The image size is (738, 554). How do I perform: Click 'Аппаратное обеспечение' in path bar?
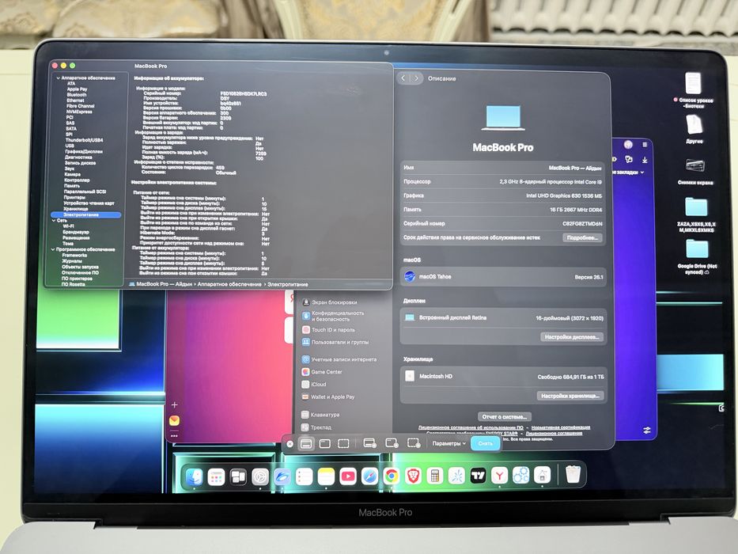229,285
